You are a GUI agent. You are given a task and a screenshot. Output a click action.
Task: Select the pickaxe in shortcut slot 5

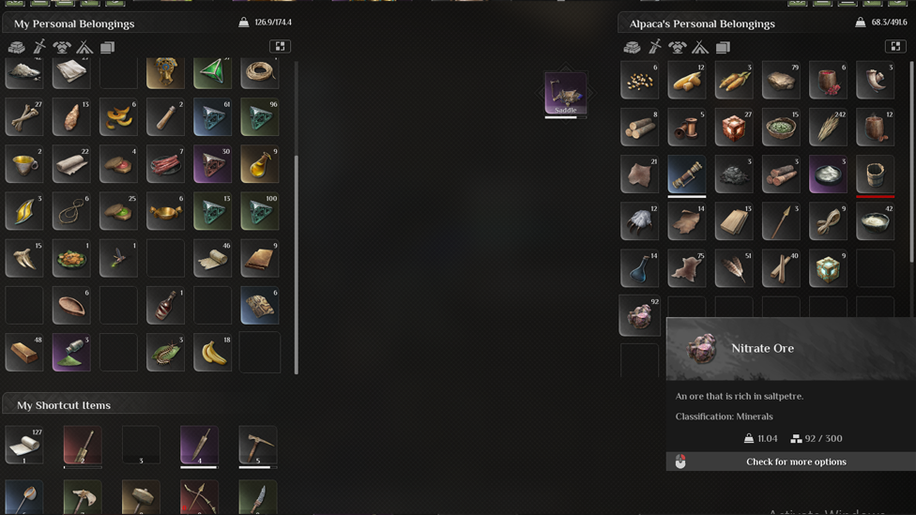pos(257,447)
